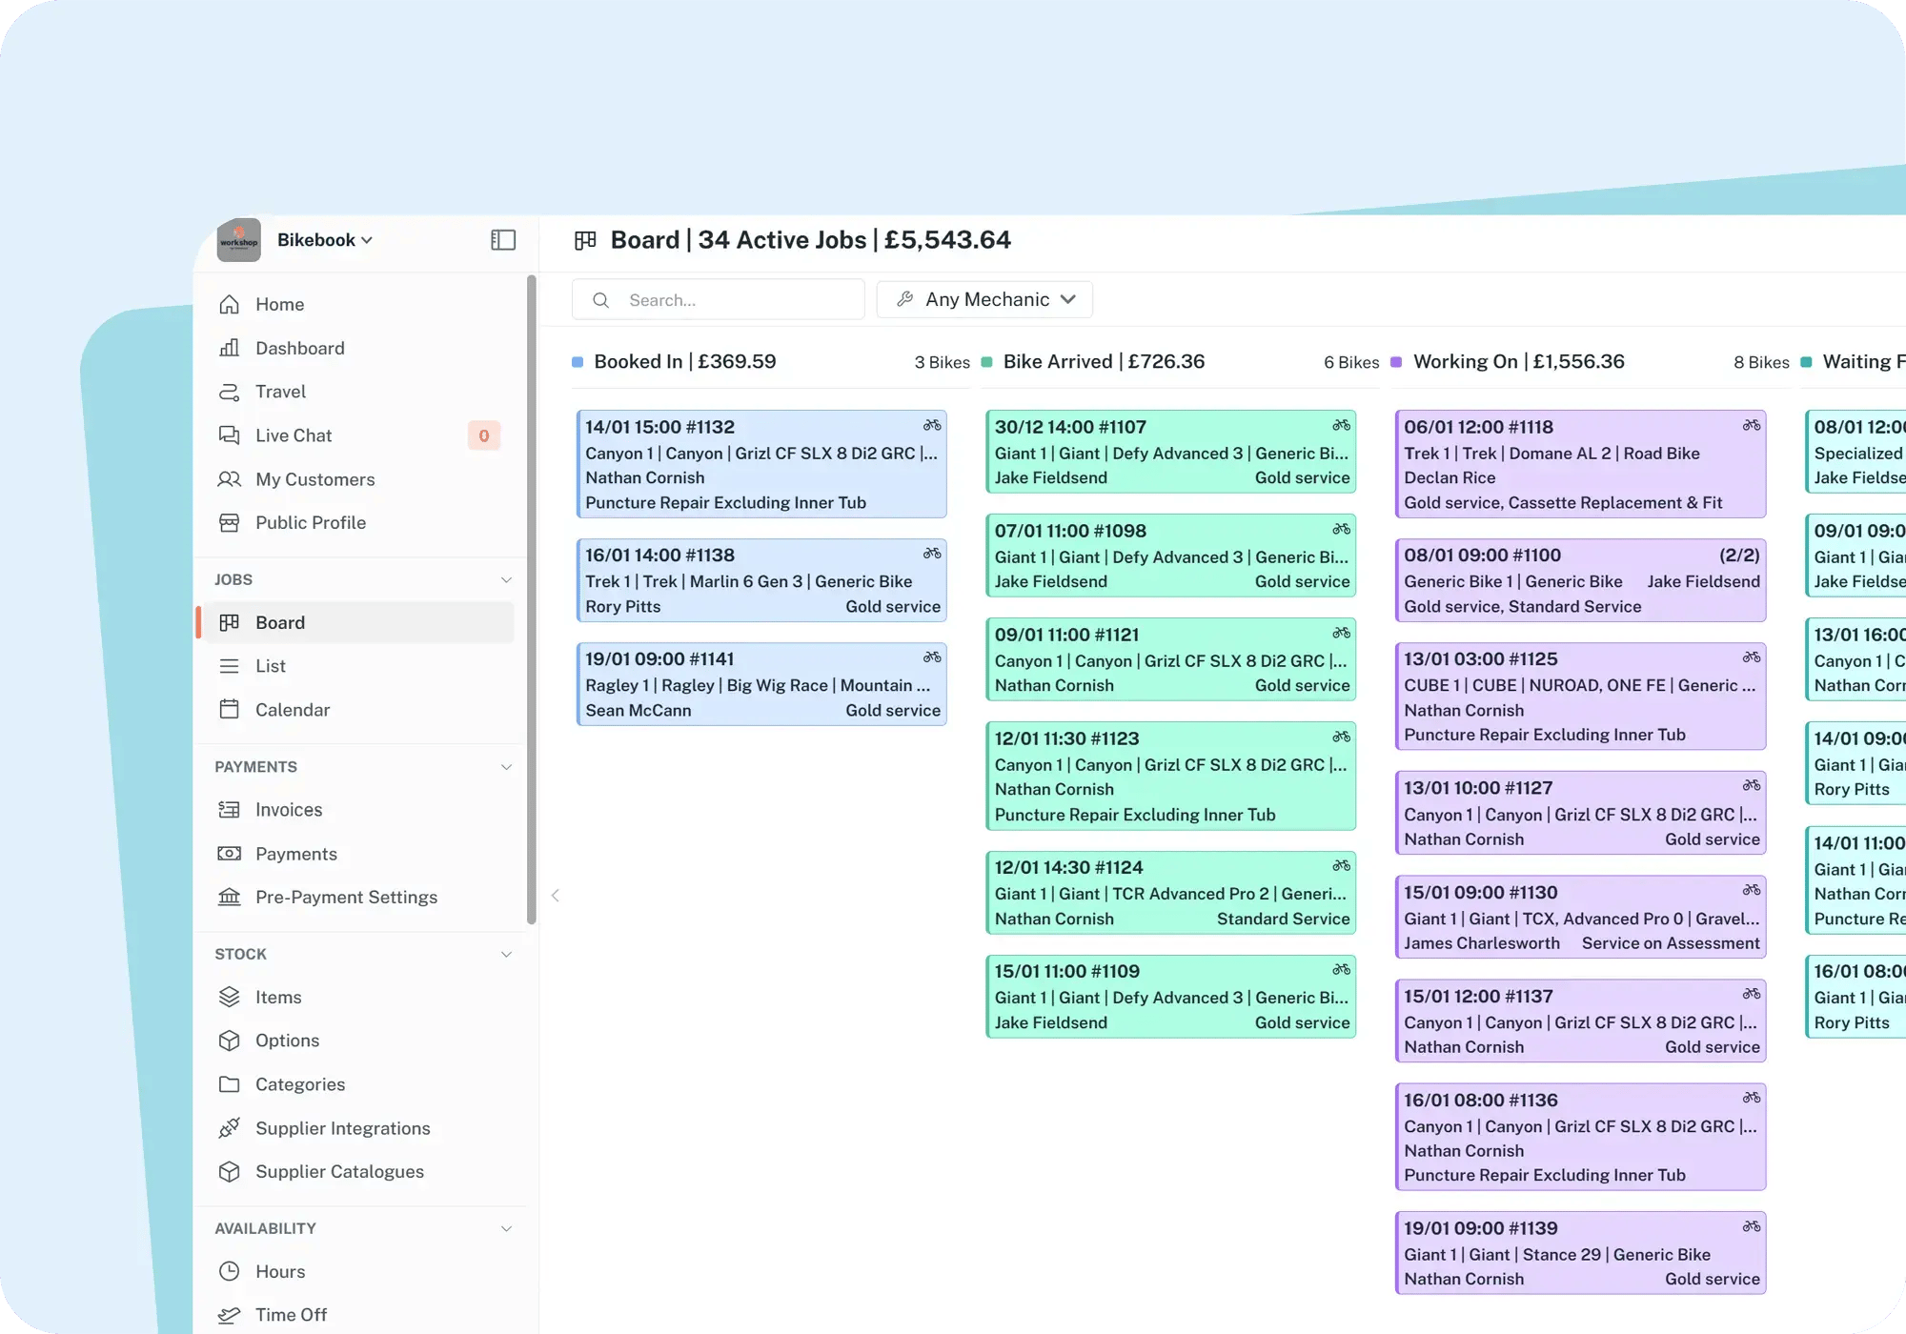Click the Supplier Integrations plug icon
The height and width of the screenshot is (1334, 1906).
coord(229,1128)
